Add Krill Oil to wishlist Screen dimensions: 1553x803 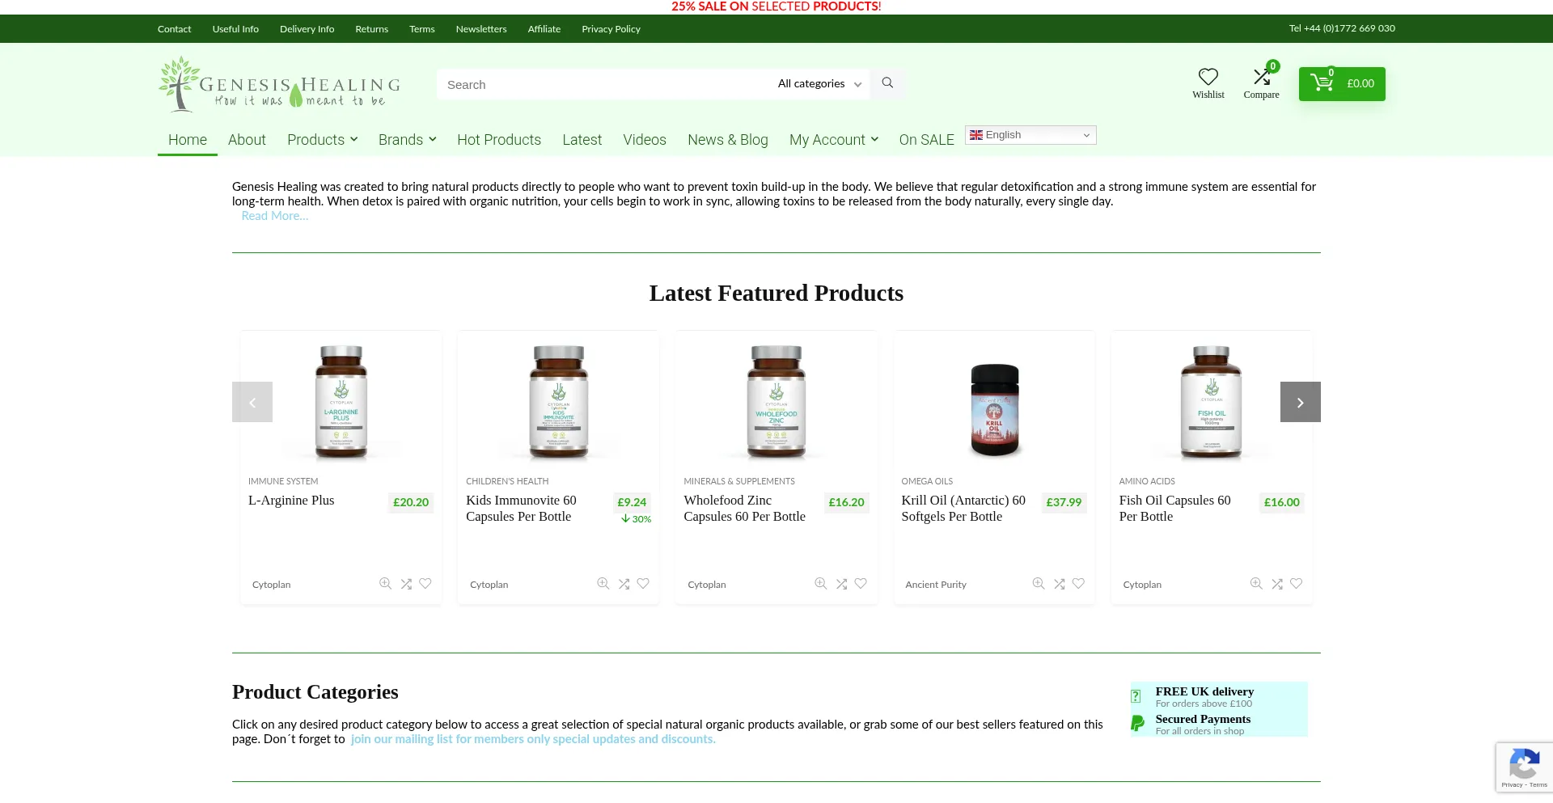point(1078,584)
